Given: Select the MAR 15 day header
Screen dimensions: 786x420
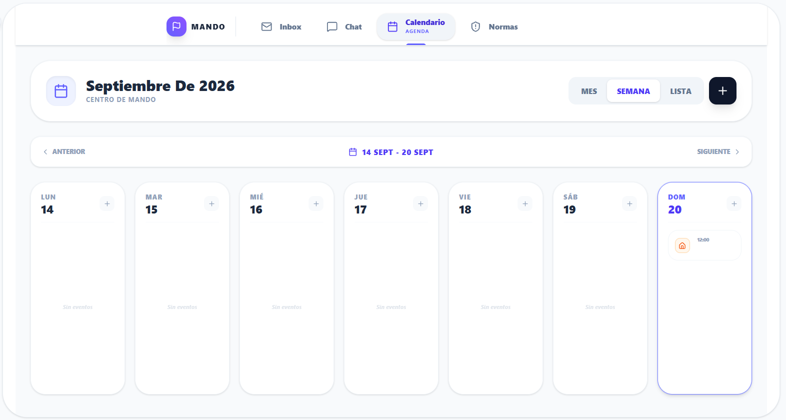Looking at the screenshot, I should 154,204.
